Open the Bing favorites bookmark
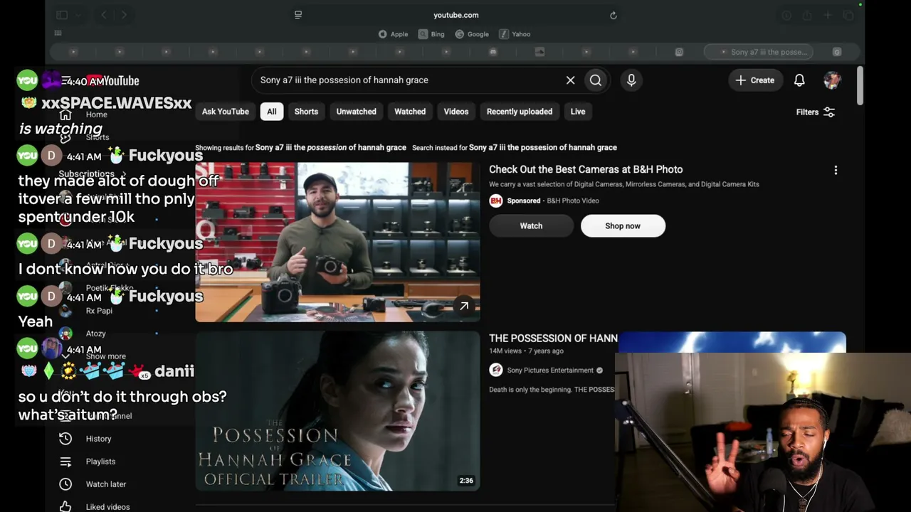Image resolution: width=911 pixels, height=512 pixels. point(431,34)
